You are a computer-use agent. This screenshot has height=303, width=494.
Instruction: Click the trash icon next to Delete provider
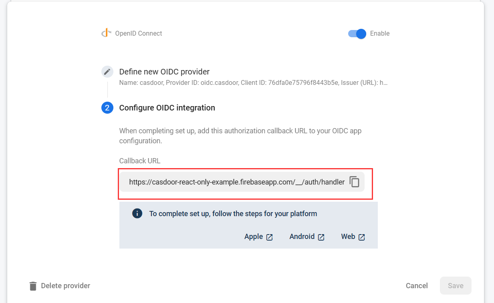point(32,285)
